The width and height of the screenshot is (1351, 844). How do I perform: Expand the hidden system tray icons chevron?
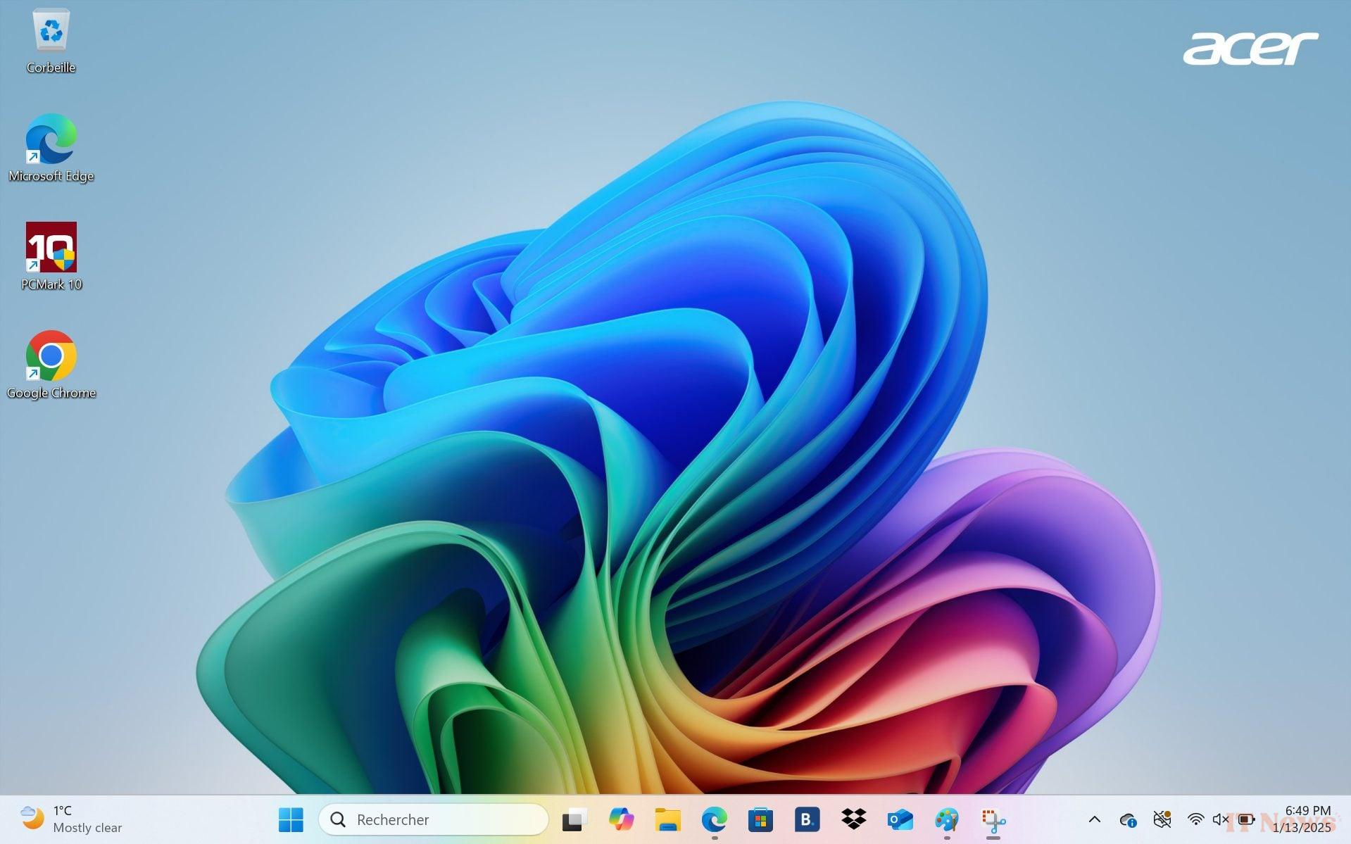pos(1094,819)
